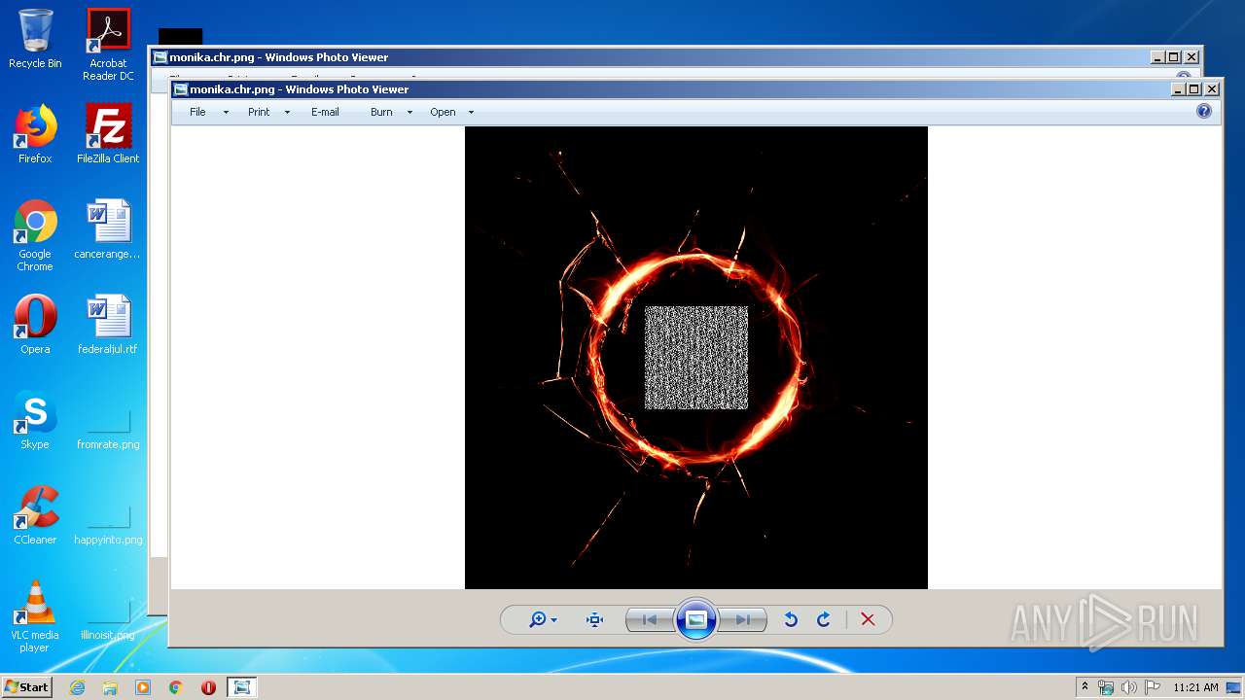Launch Opera from desktop
The width and height of the screenshot is (1245, 700).
click(35, 325)
